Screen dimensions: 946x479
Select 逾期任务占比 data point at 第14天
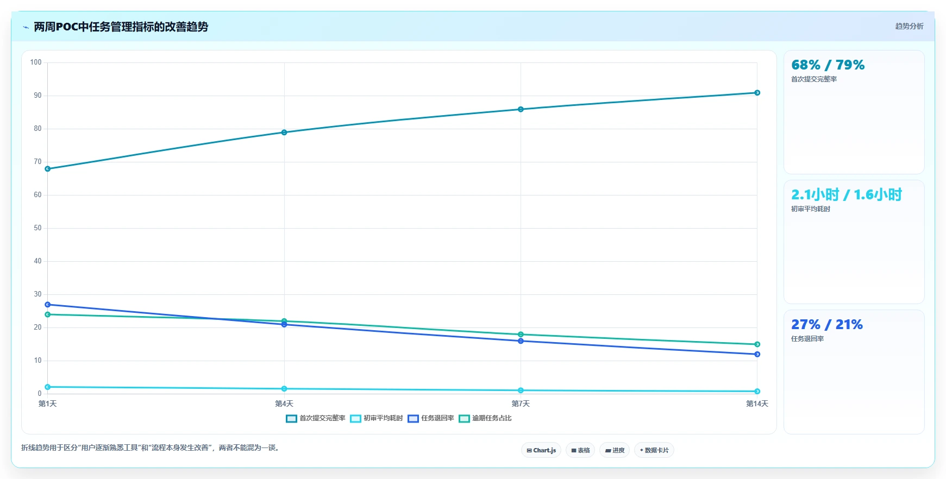(757, 344)
